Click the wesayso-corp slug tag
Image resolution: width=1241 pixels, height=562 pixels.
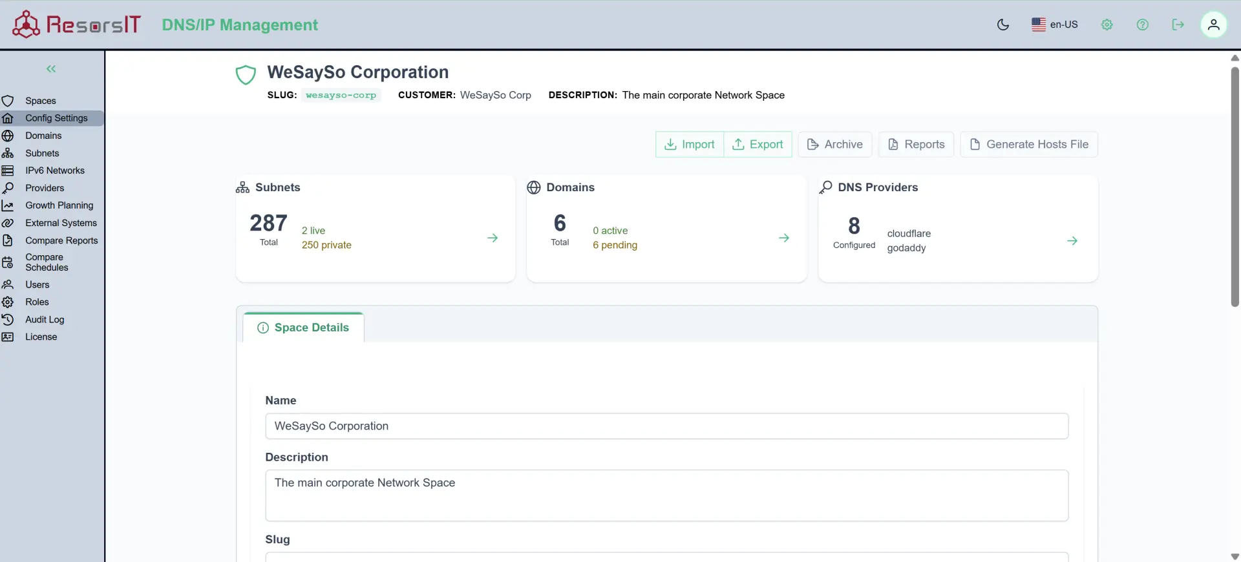[341, 95]
